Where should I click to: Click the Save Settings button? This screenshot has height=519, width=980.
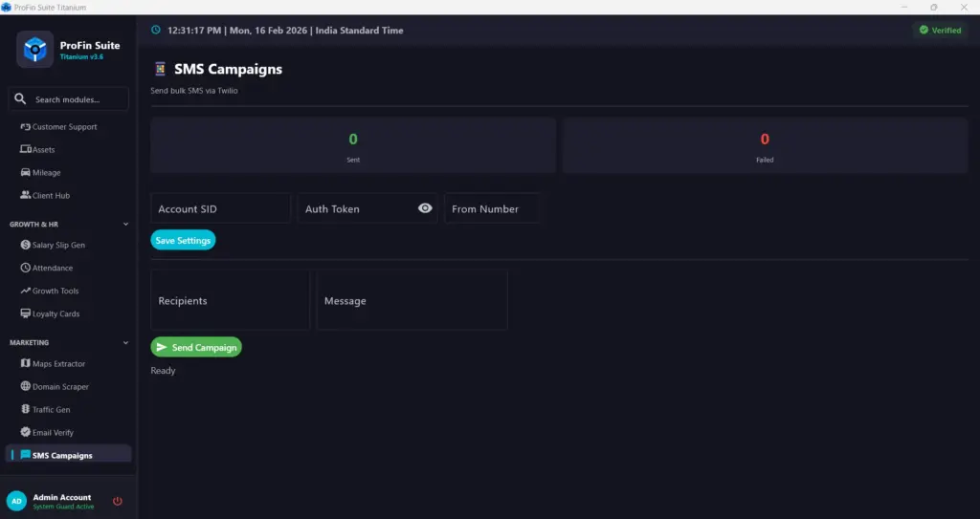tap(183, 241)
